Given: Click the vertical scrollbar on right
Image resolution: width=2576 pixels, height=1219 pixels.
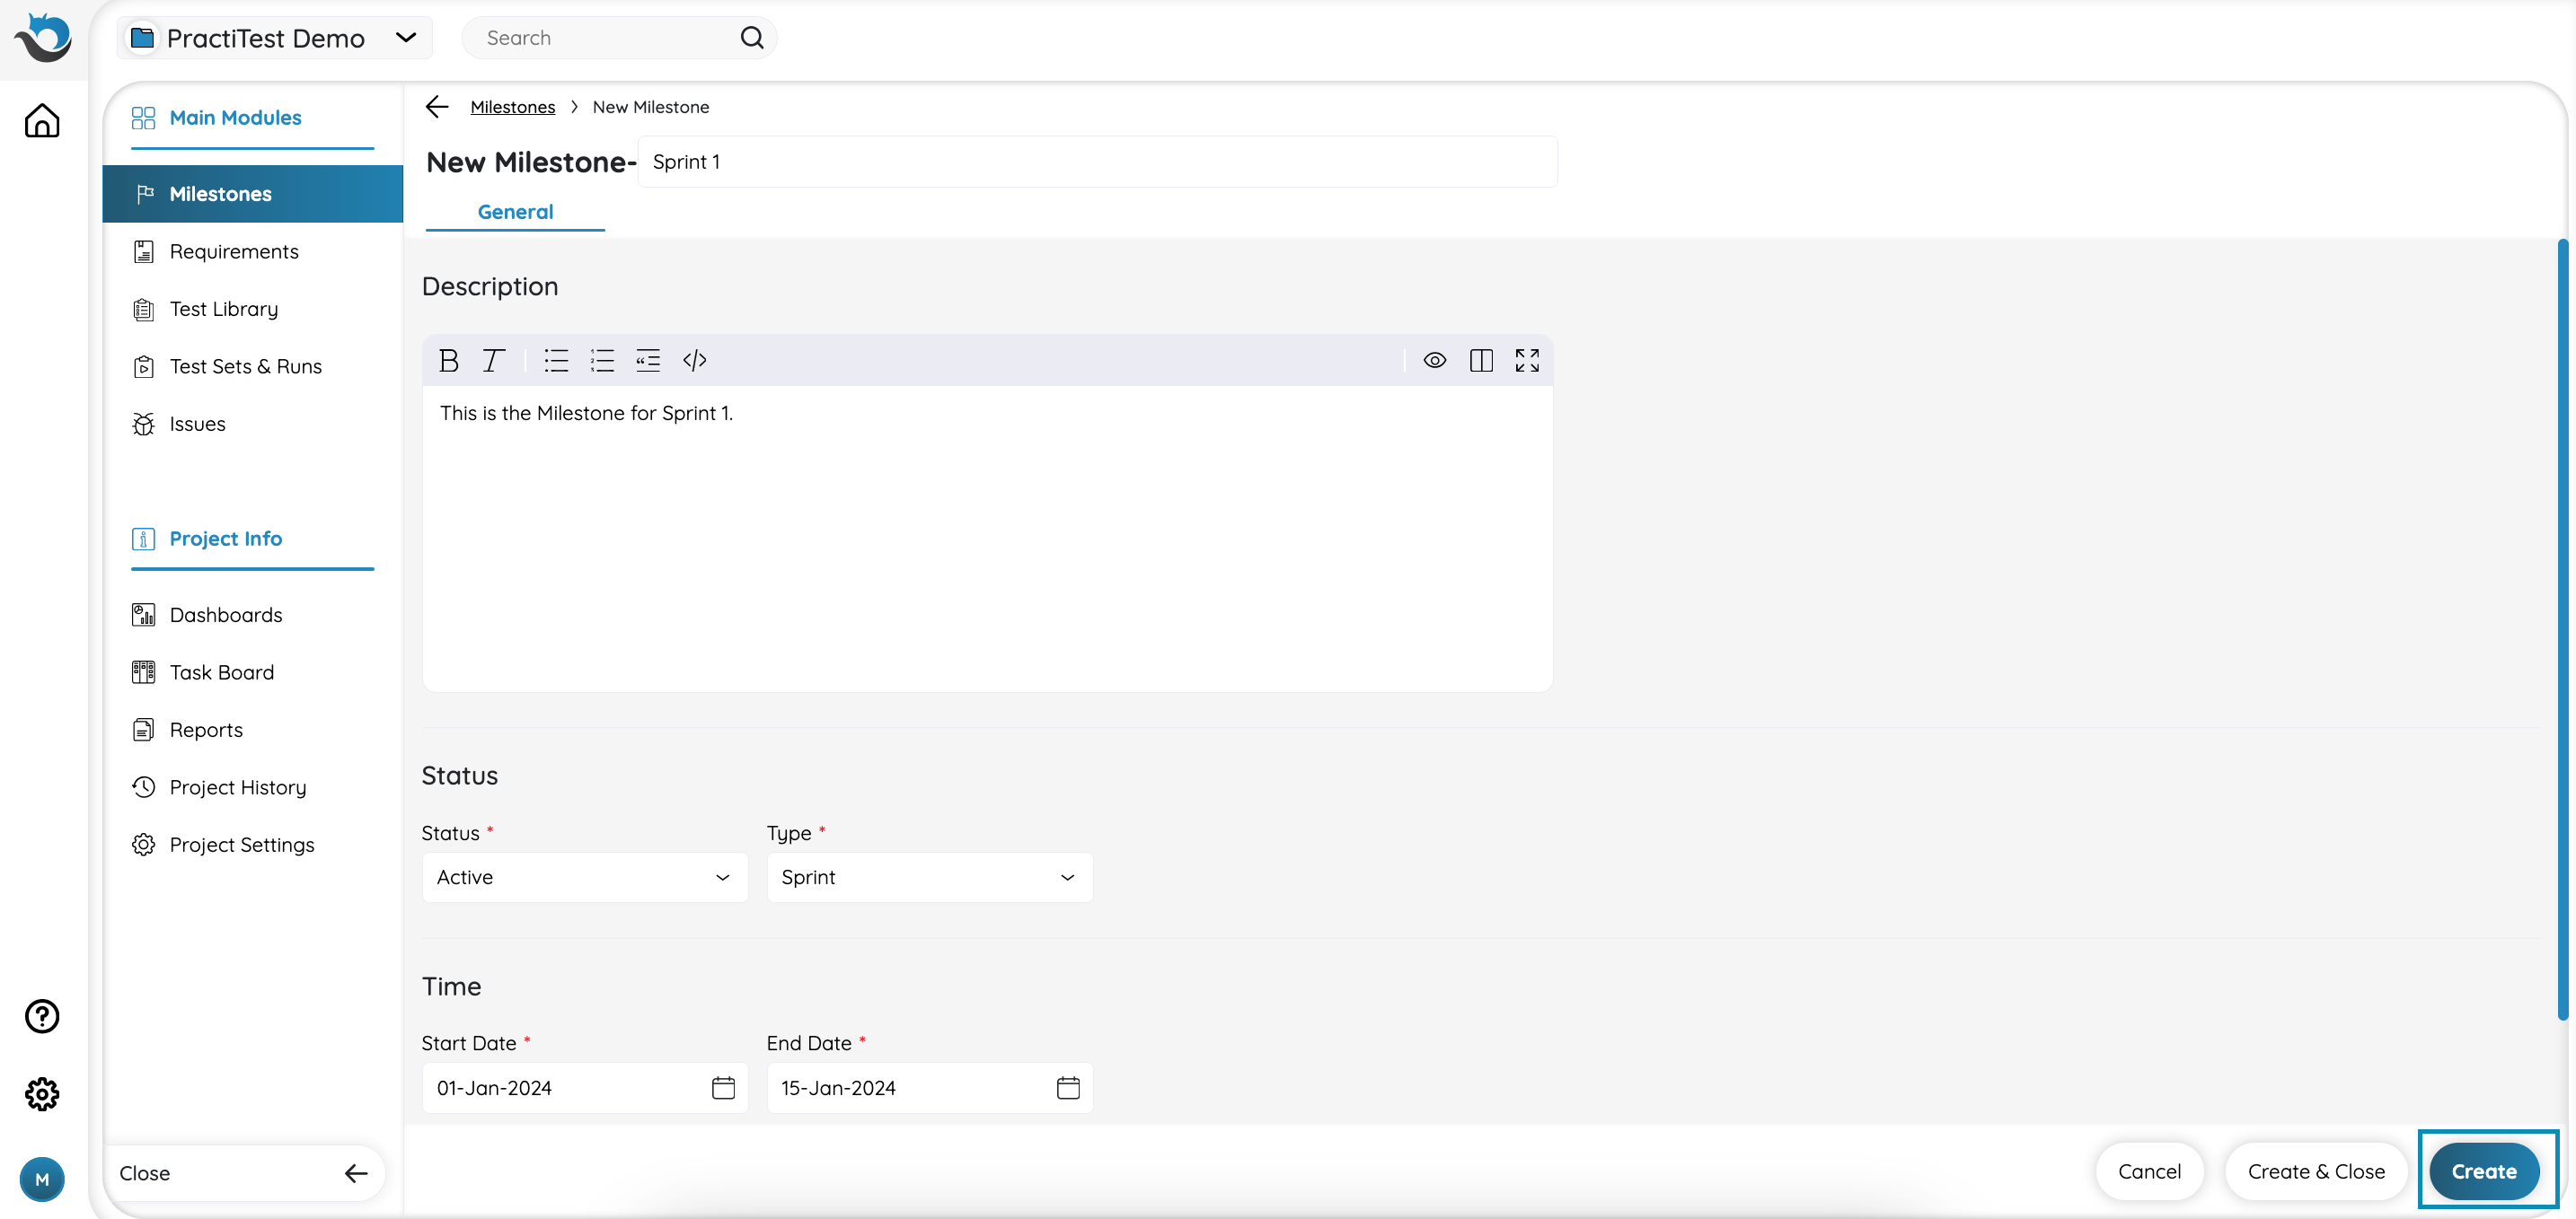Looking at the screenshot, I should pyautogui.click(x=2562, y=629).
